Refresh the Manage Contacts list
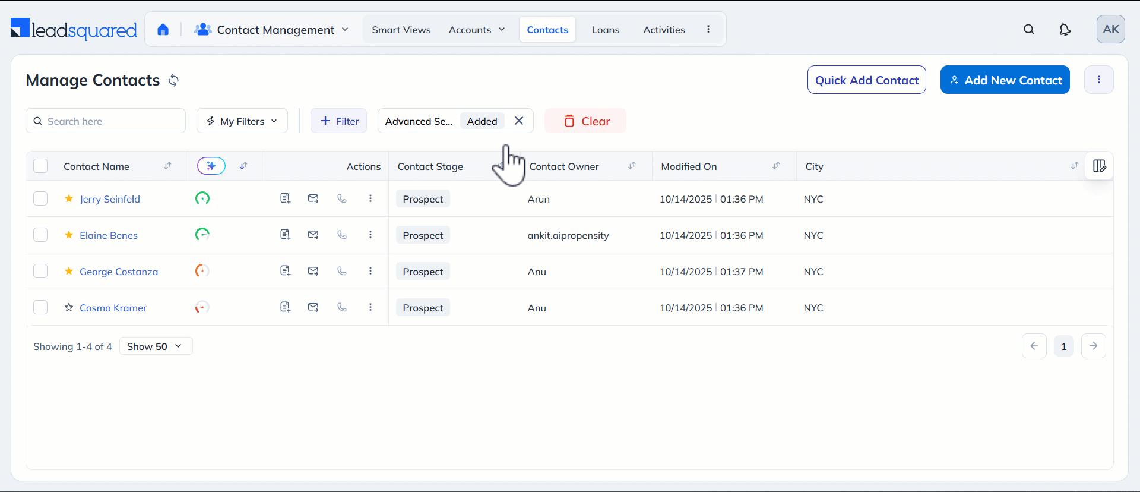This screenshot has height=492, width=1140. click(x=173, y=80)
